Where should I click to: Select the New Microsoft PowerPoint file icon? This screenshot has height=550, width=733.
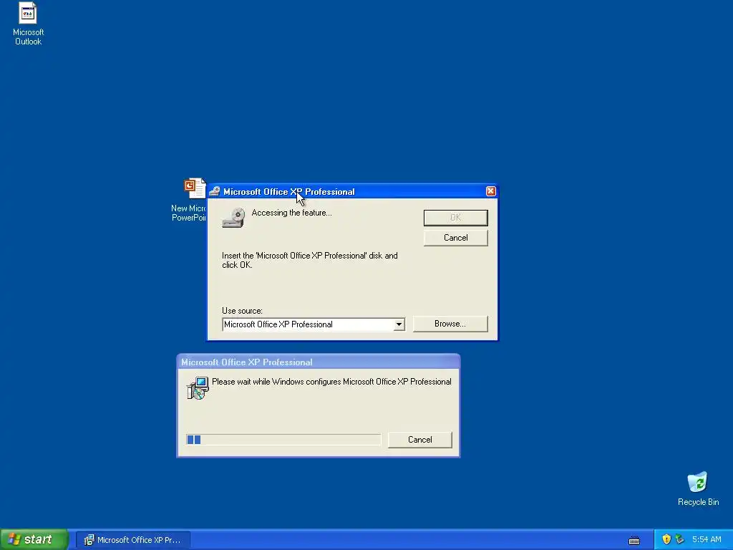point(195,188)
